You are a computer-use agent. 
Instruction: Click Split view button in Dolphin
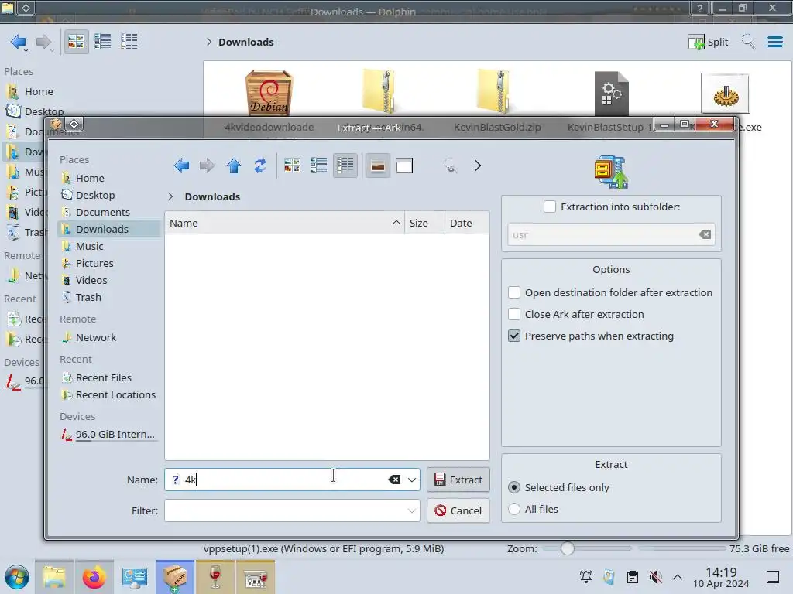tap(708, 42)
